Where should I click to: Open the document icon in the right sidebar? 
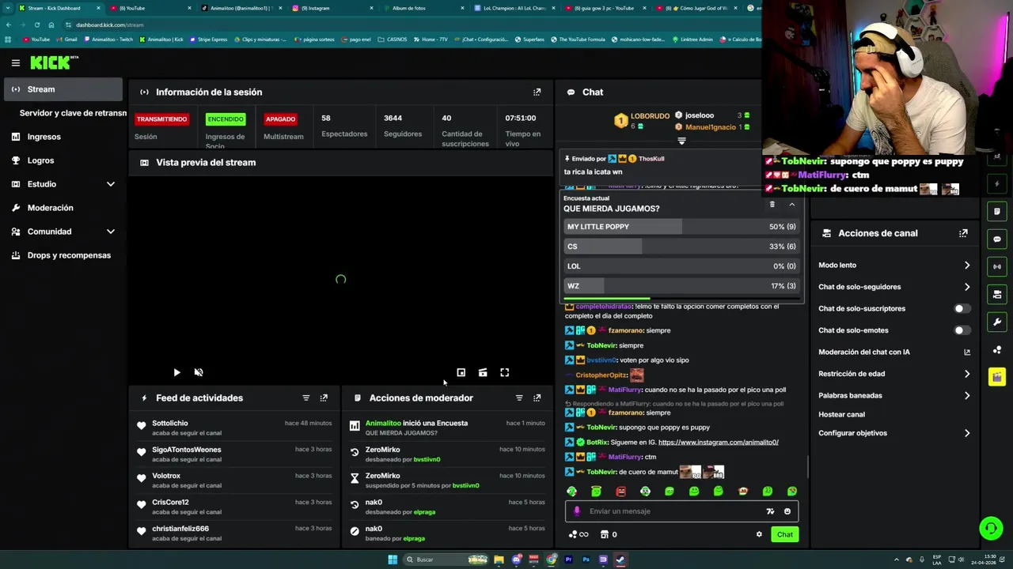(x=997, y=211)
